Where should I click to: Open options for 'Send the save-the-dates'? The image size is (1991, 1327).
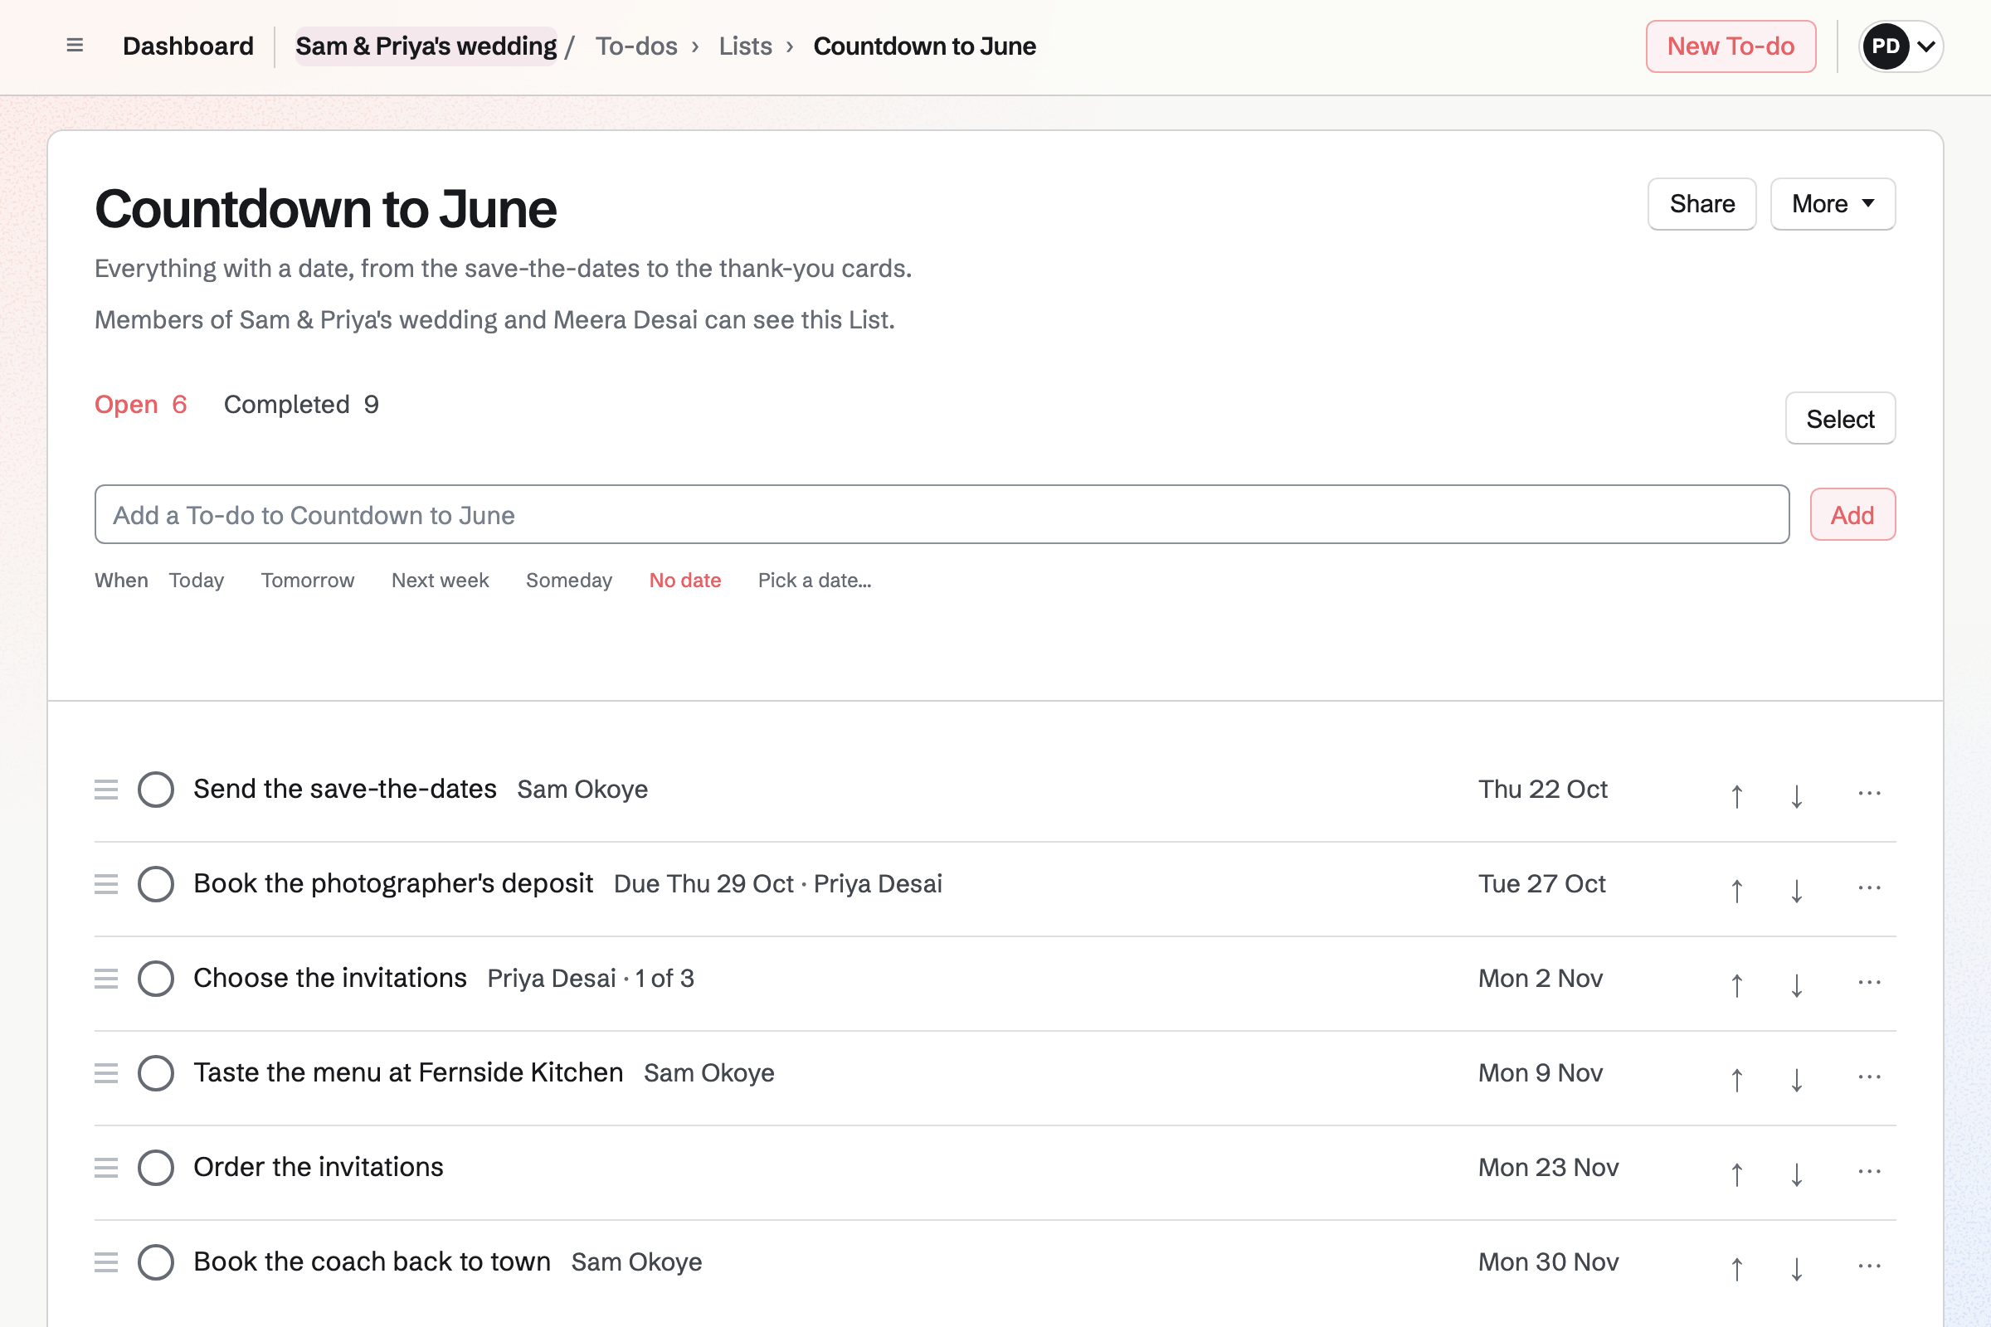point(1869,793)
